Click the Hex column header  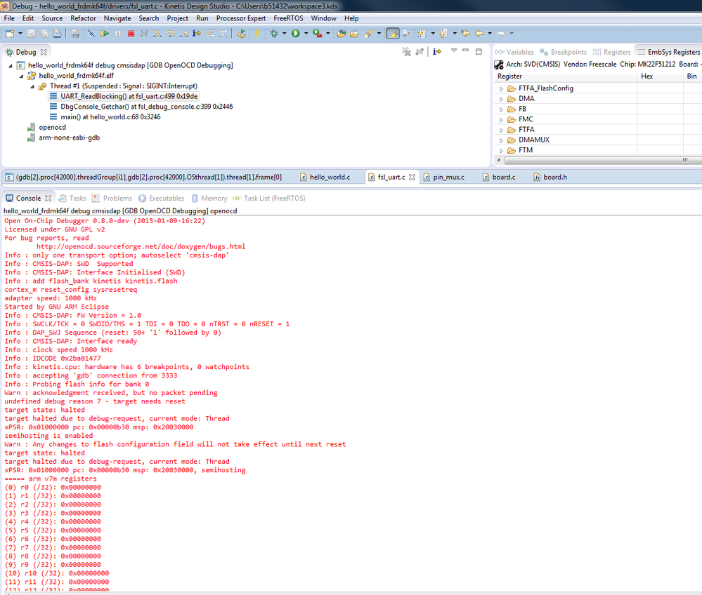coord(647,76)
